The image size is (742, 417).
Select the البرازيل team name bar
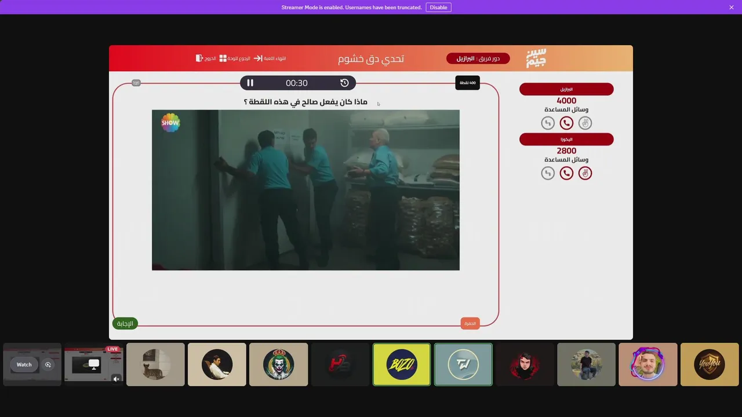(x=566, y=89)
